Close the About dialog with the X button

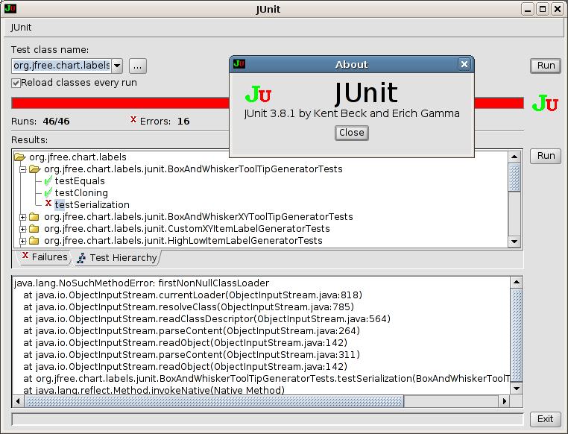[x=464, y=64]
